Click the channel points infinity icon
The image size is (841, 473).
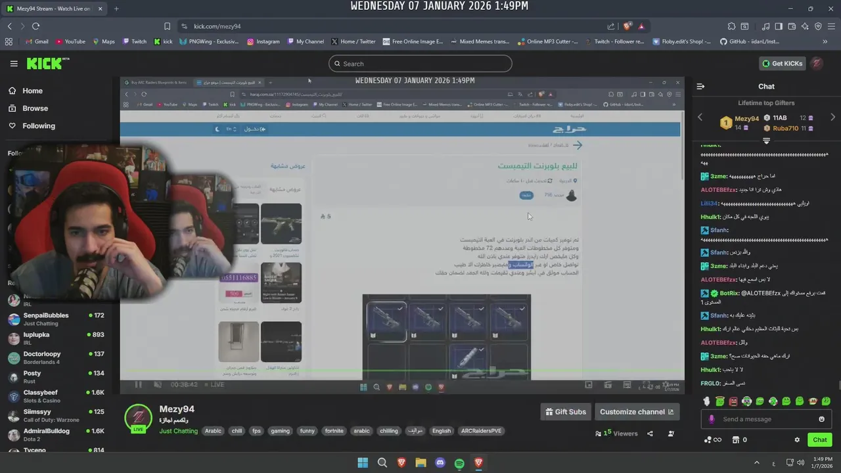[713, 439]
